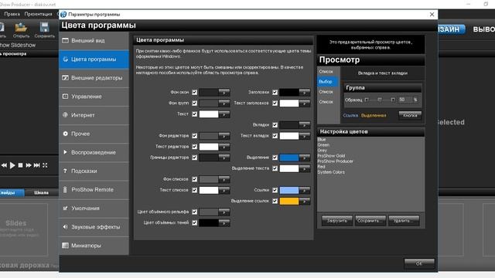Open the Умолчания settings page
The image size is (495, 278).
94,208
